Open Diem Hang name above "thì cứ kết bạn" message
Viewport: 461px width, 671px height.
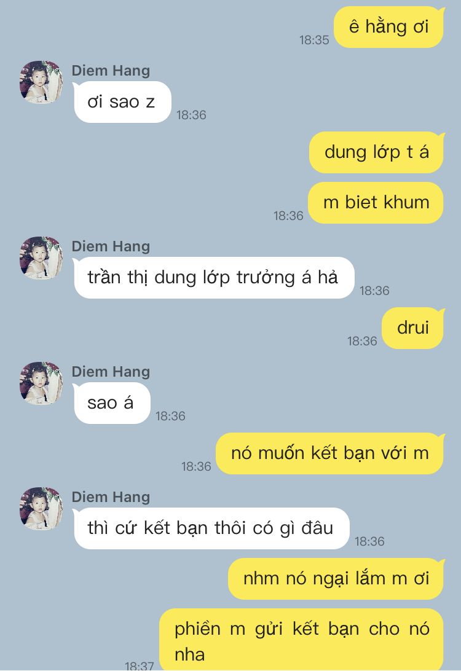111,497
